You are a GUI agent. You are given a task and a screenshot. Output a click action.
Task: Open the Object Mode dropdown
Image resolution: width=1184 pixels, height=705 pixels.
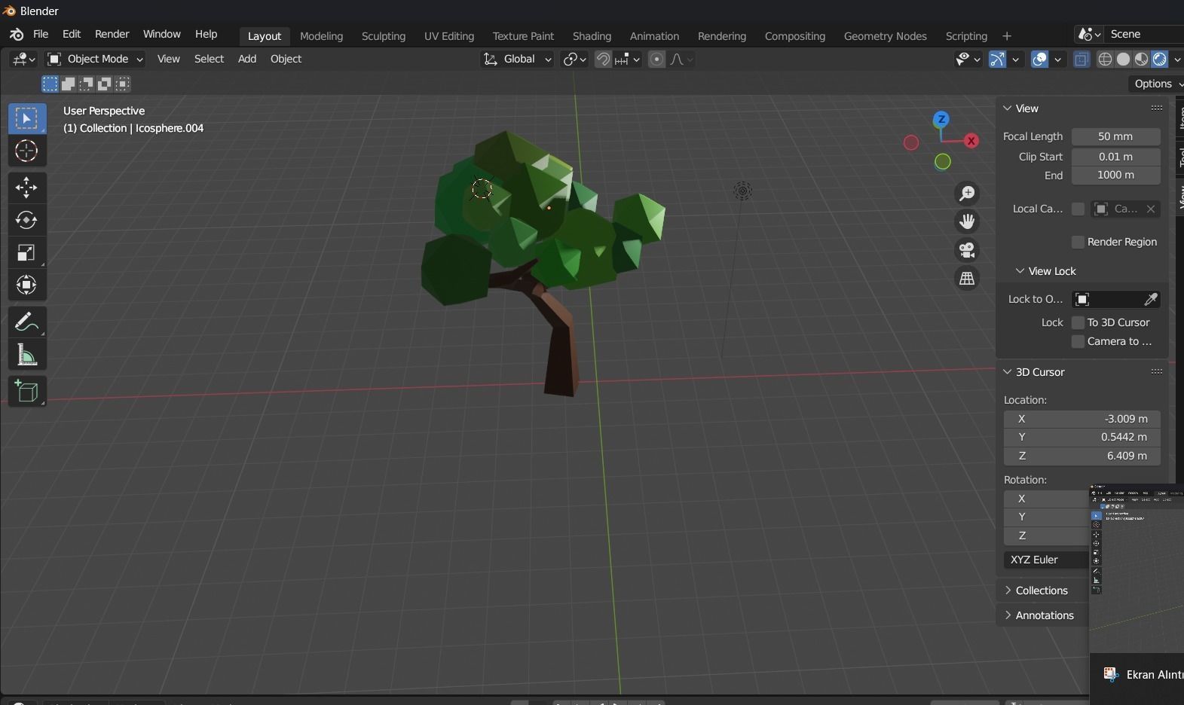pos(94,59)
